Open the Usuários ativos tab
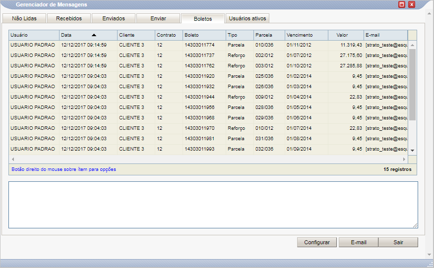This screenshot has width=434, height=268. click(248, 18)
